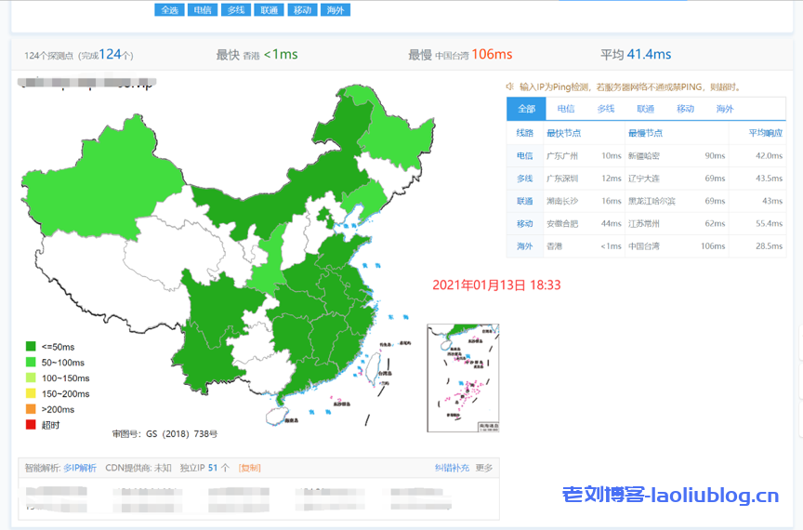Viewport: 803px width, 530px height.
Task: Click the red 超时 legend swatch
Action: 31,425
